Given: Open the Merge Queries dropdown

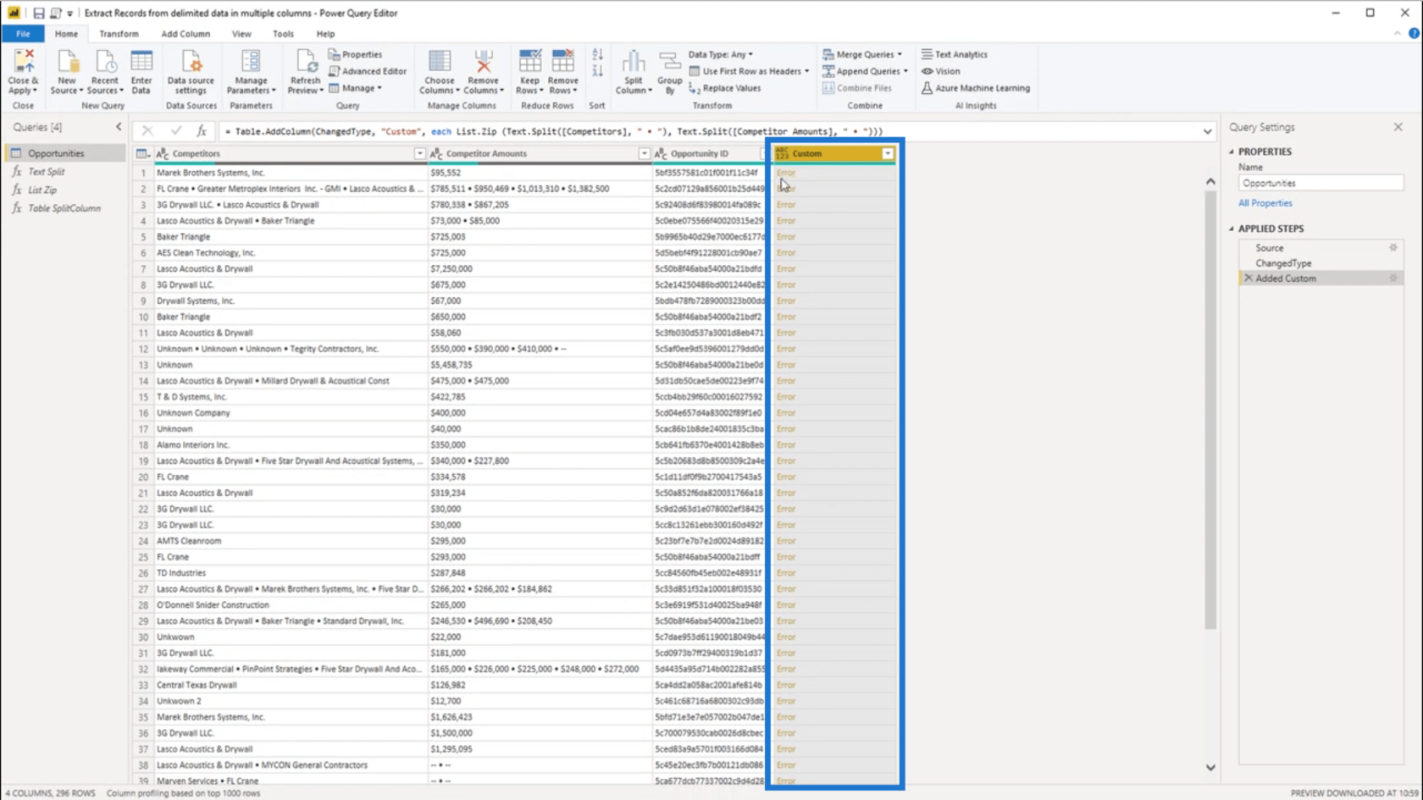Looking at the screenshot, I should pos(862,54).
